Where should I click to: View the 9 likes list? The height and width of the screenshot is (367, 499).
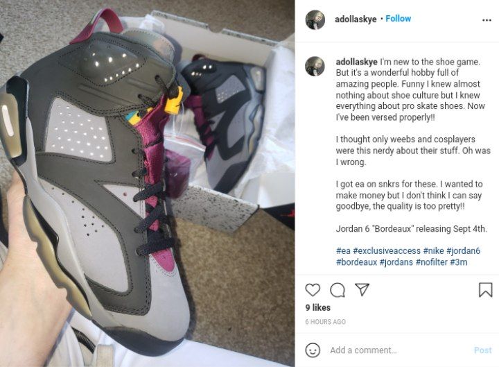tap(317, 307)
